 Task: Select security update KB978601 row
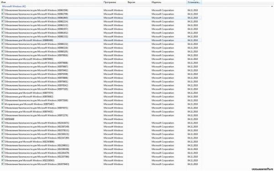tap(101, 82)
